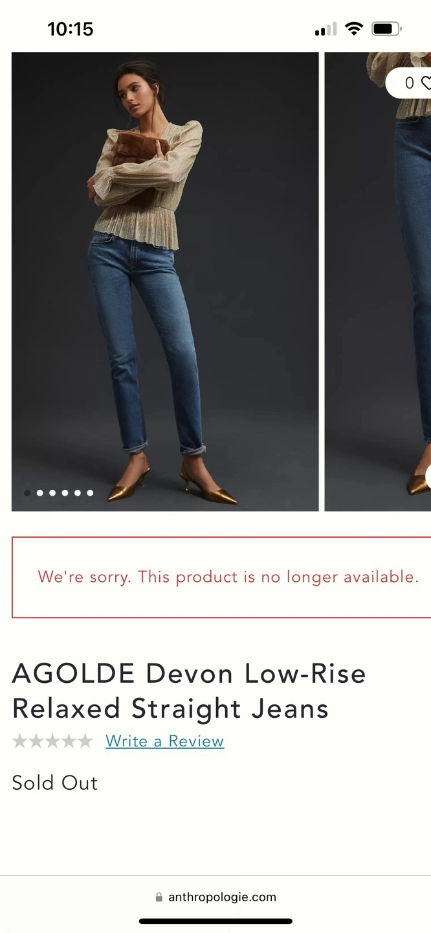Tap the round button at image's right edge
This screenshot has height=933, width=431.
tap(428, 476)
